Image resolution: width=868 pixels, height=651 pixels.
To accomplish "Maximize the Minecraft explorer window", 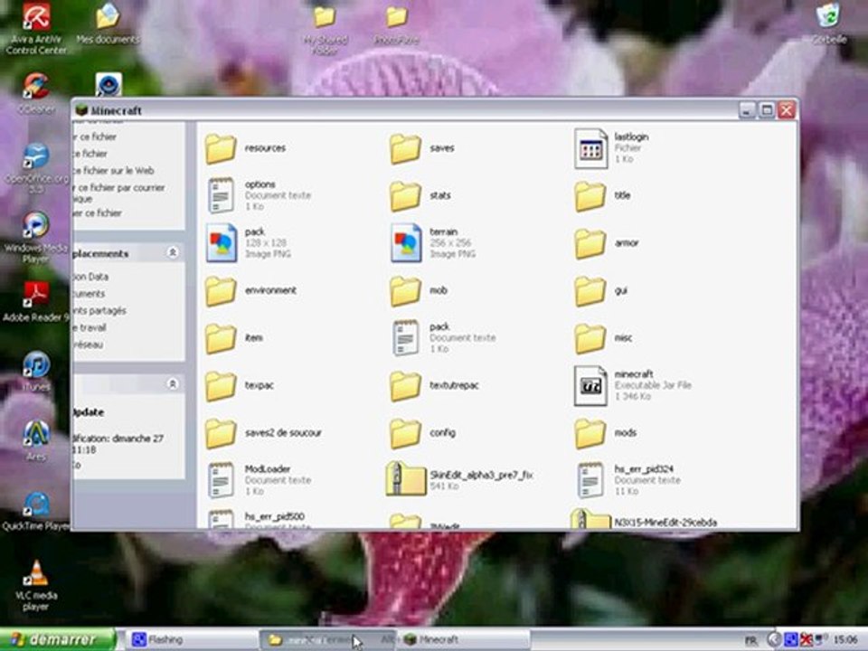I will (767, 110).
